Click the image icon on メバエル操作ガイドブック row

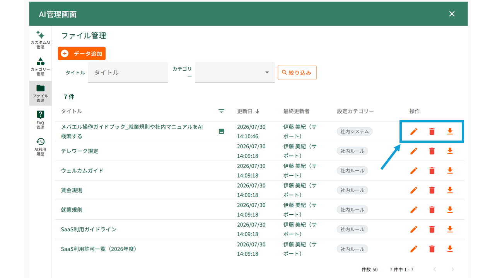point(221,131)
